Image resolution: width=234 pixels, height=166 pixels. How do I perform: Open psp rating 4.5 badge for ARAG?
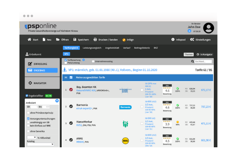pyautogui.click(x=167, y=140)
